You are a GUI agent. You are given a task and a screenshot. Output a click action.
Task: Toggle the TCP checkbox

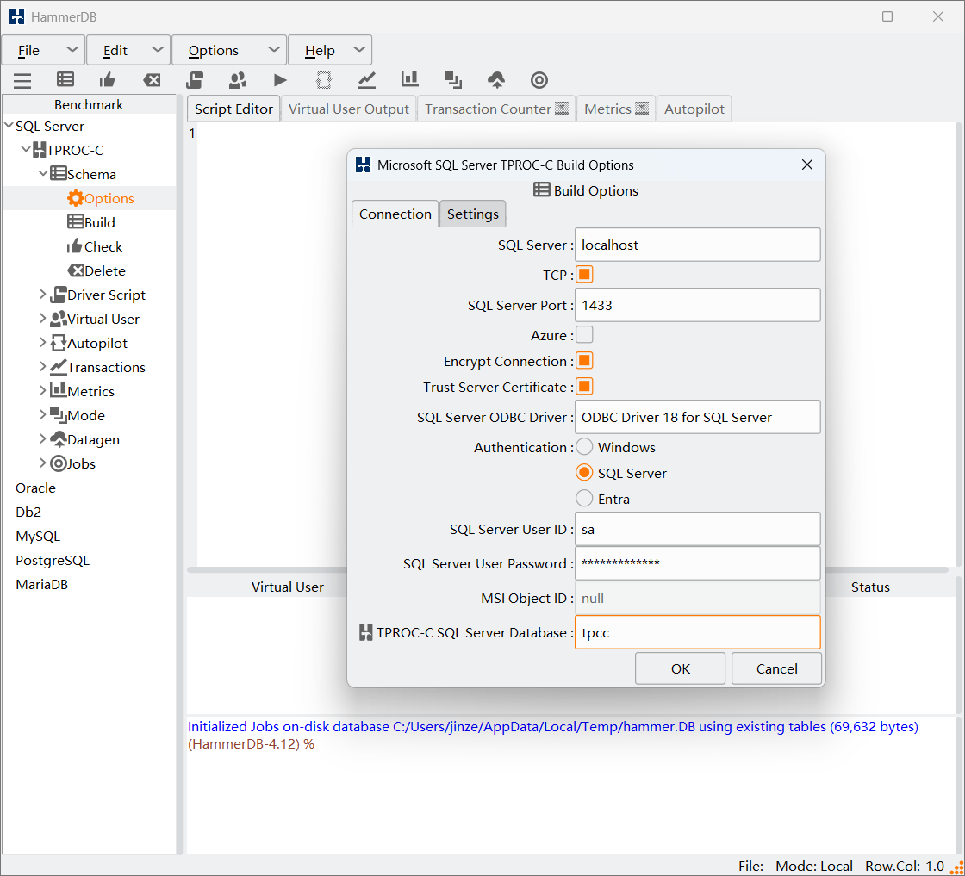(584, 275)
